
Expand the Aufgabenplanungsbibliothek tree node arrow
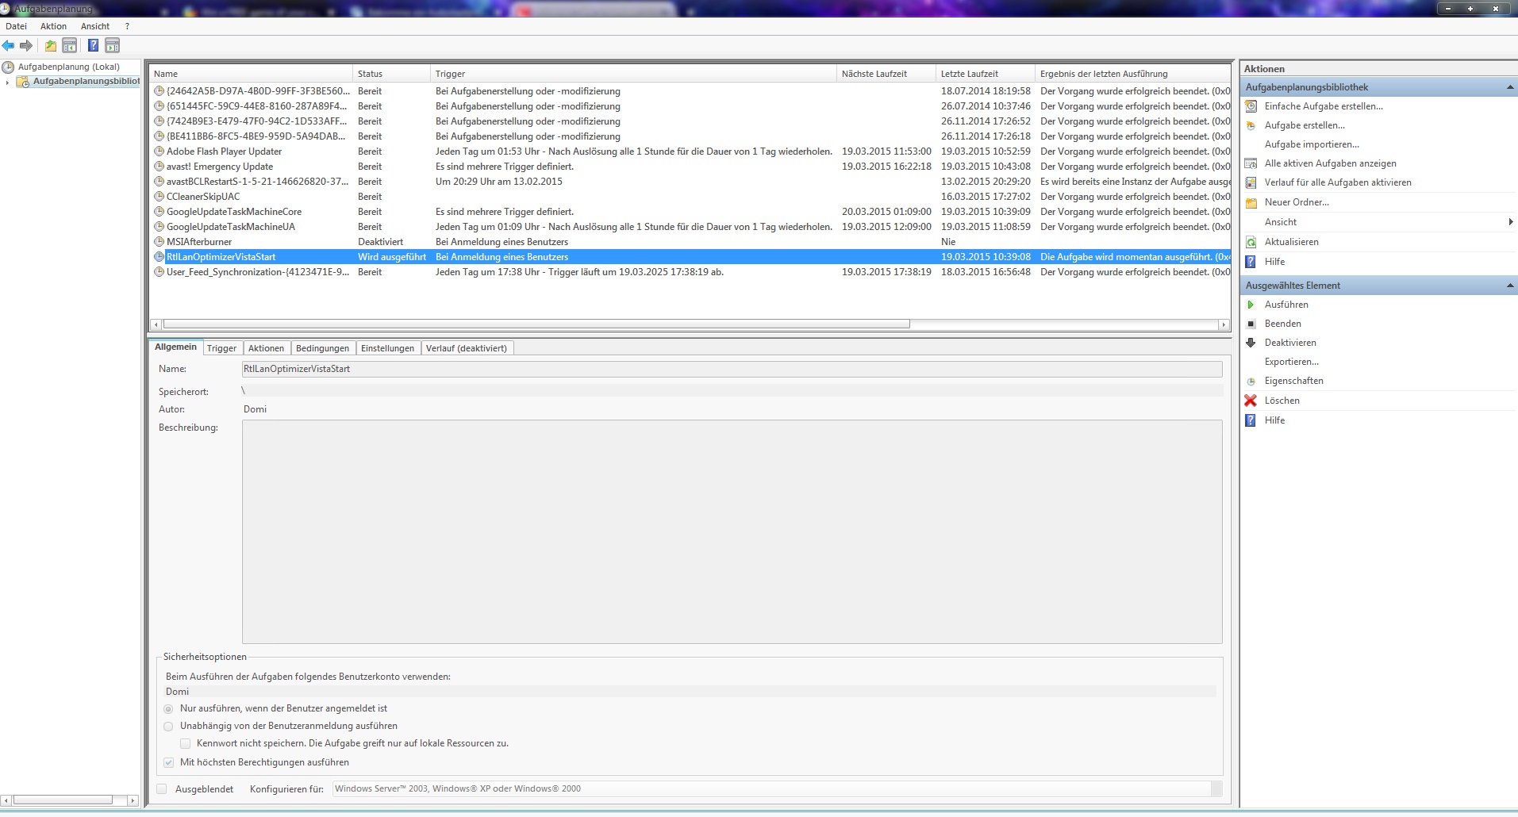click(8, 82)
